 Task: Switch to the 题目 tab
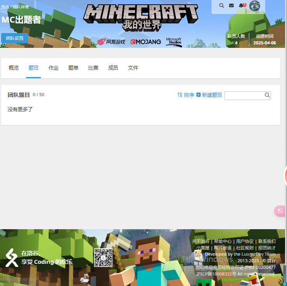[33, 68]
